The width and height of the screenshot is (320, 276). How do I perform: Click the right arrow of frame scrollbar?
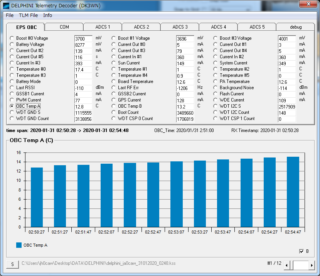[312, 265]
